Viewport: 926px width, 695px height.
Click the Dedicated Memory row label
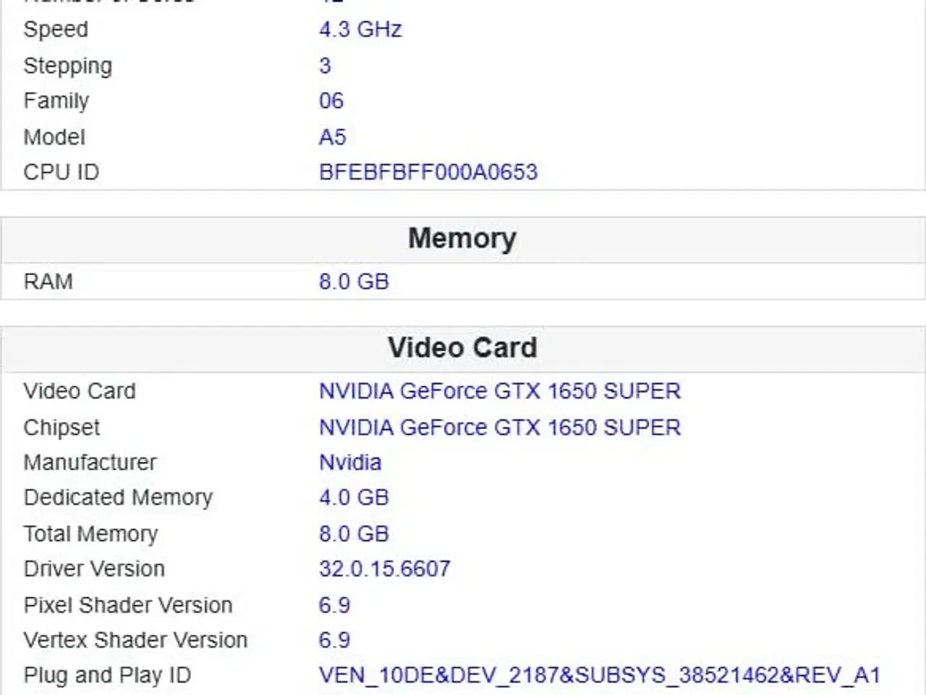(118, 498)
